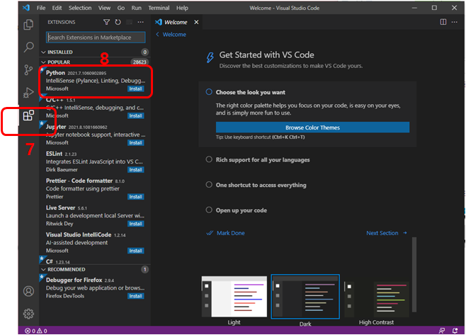Open the Live Server extension entry

tap(95, 215)
